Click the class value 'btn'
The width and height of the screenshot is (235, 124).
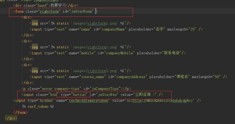pyautogui.click(x=53, y=95)
